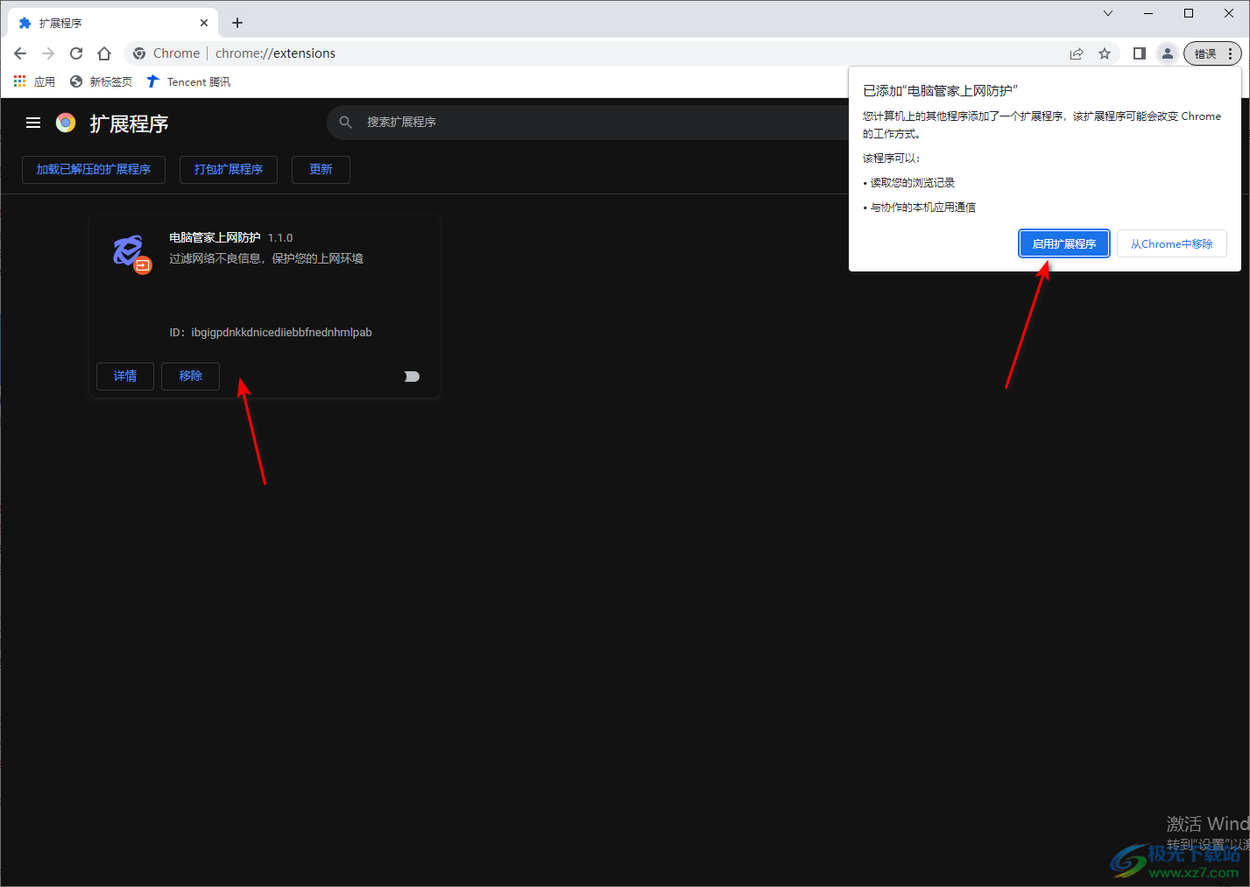Click the search magnifier icon
The image size is (1250, 887).
pyautogui.click(x=346, y=122)
